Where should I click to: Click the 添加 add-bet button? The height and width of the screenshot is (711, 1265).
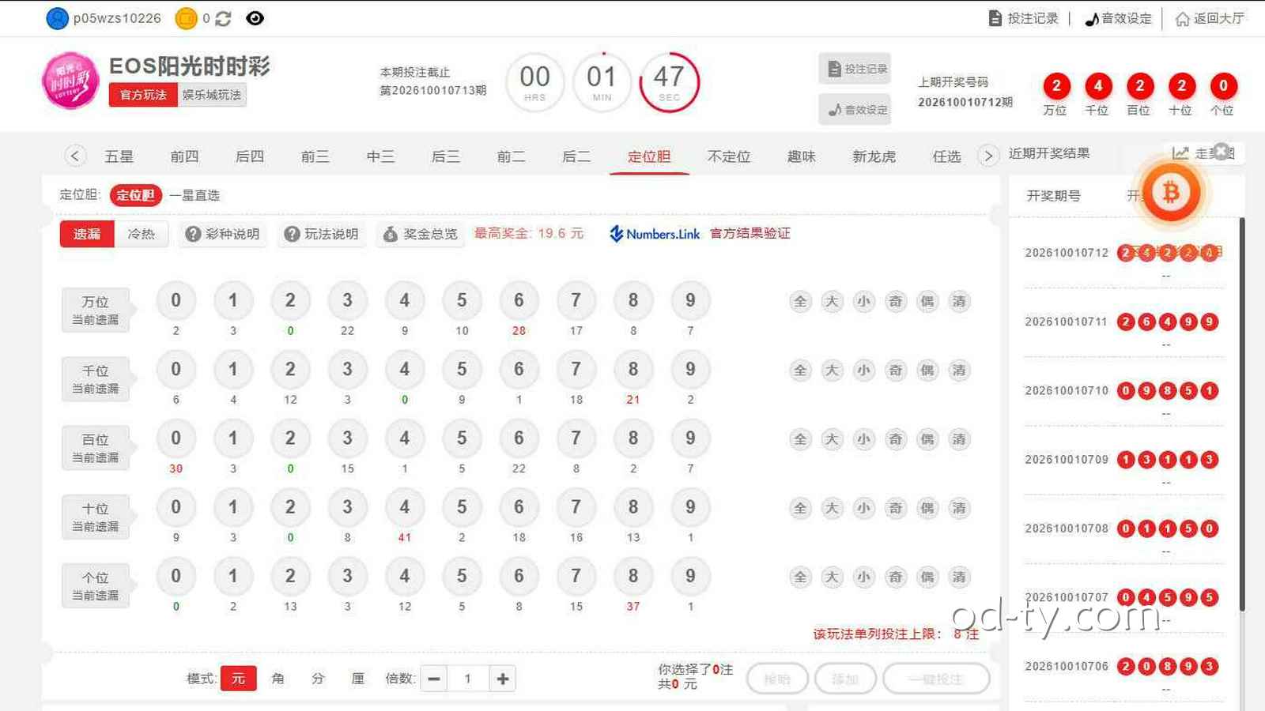point(844,679)
